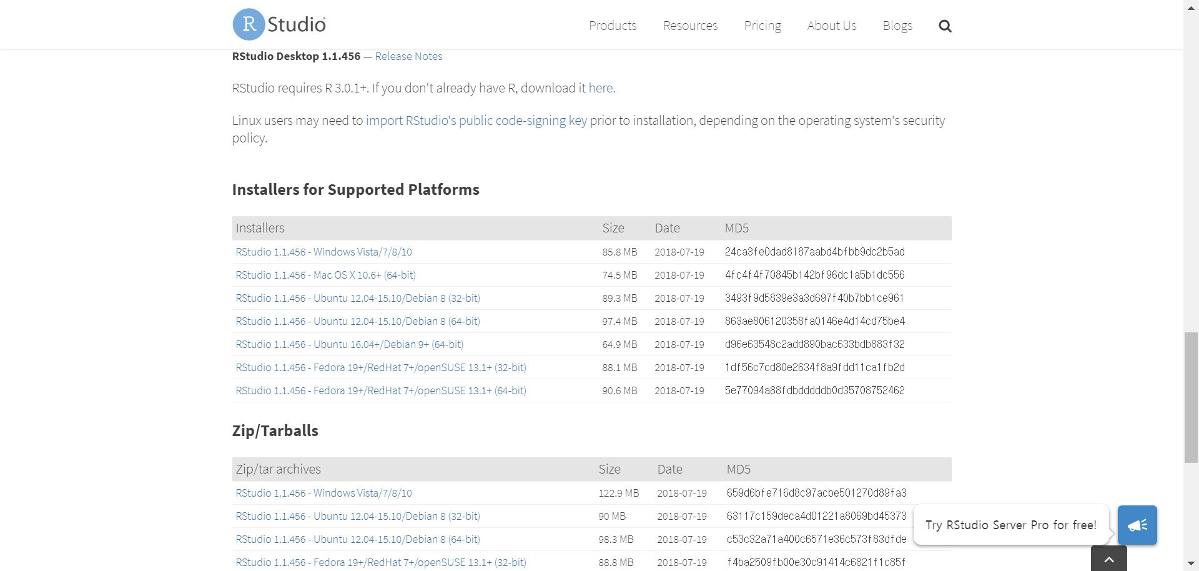Download tarball Ubuntu 12.04-15.10/Debian 8 (32-bit)
1199x571 pixels.
coord(358,516)
